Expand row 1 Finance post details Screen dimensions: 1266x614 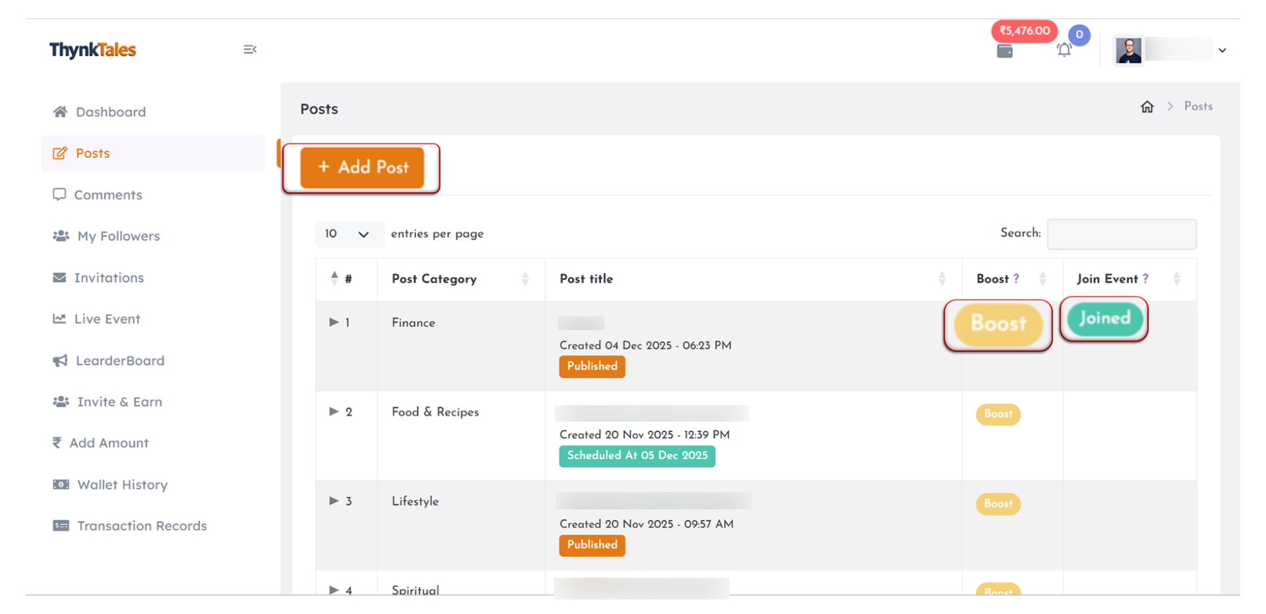click(x=334, y=322)
